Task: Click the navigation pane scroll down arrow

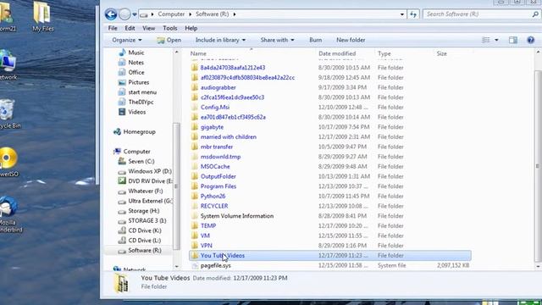Action: pyautogui.click(x=177, y=266)
